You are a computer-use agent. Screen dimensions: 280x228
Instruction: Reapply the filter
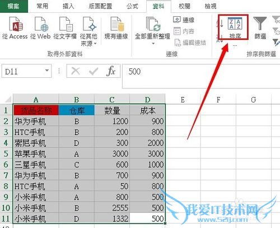pyautogui.click(x=276, y=31)
